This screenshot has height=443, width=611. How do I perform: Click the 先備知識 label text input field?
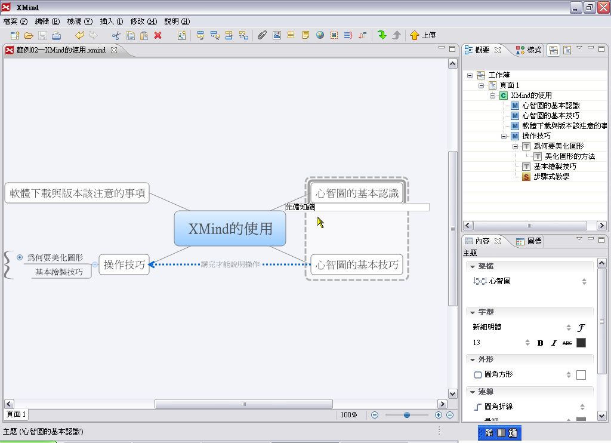(357, 207)
